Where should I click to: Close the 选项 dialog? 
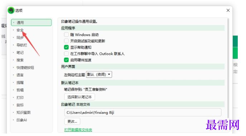[228, 10]
